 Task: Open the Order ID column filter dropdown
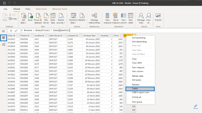[x=18, y=35]
